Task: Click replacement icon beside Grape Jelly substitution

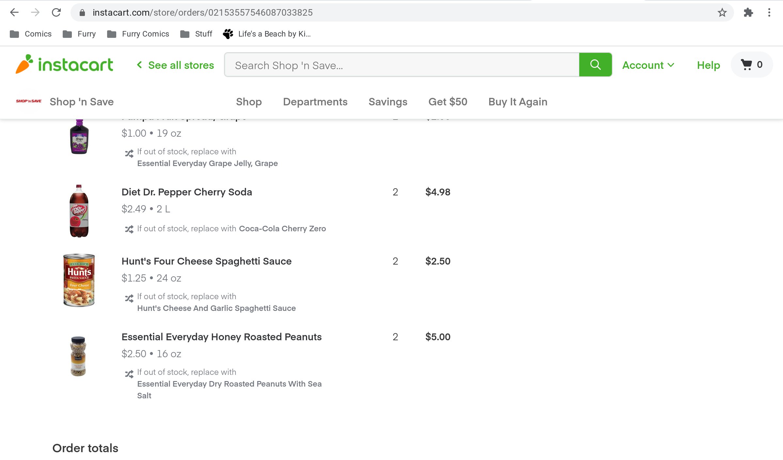Action: 129,153
